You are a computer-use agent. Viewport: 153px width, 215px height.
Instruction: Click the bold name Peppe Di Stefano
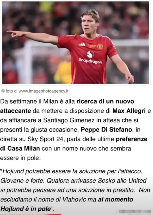tap(106, 130)
